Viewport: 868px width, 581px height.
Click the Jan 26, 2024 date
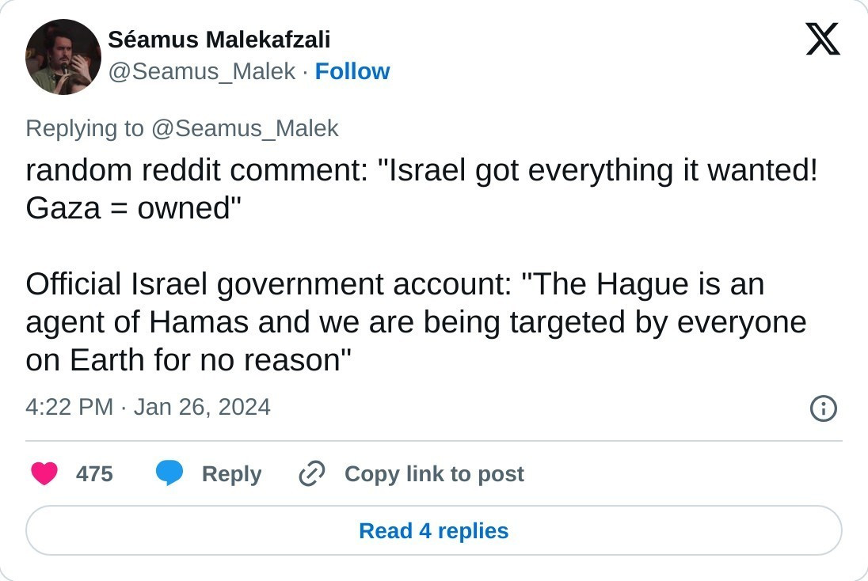(x=202, y=407)
